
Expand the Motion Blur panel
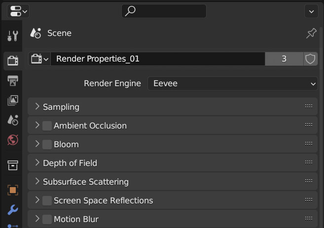37,219
